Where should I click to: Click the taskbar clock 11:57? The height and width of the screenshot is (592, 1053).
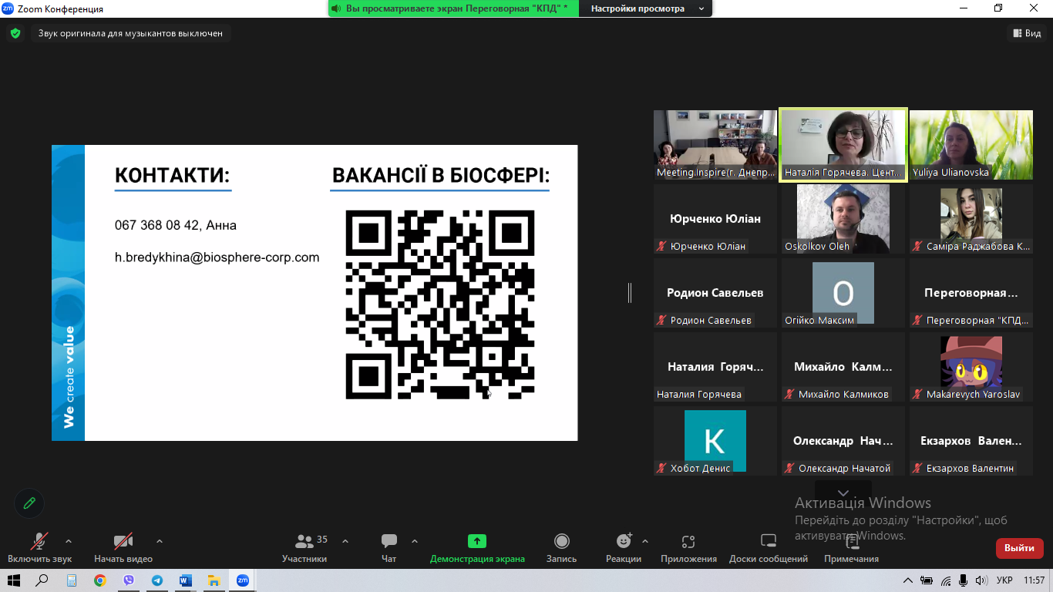pyautogui.click(x=1034, y=580)
